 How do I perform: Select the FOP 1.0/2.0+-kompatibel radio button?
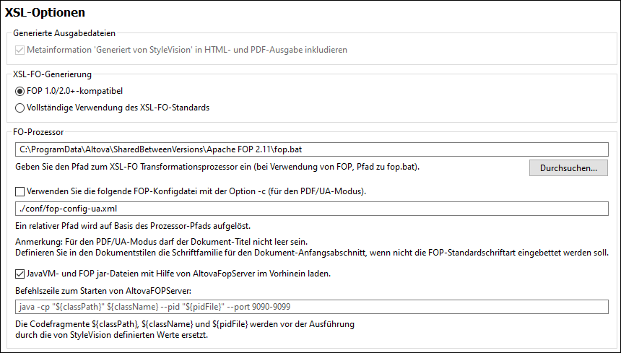pos(19,92)
